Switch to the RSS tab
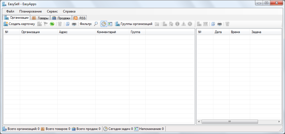 coord(80,18)
